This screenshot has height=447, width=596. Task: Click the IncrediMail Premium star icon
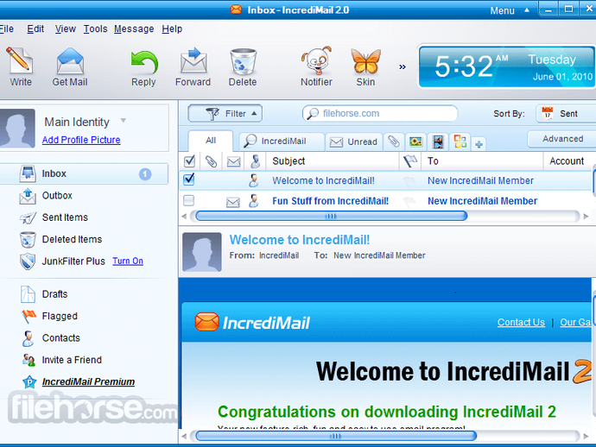pyautogui.click(x=29, y=382)
